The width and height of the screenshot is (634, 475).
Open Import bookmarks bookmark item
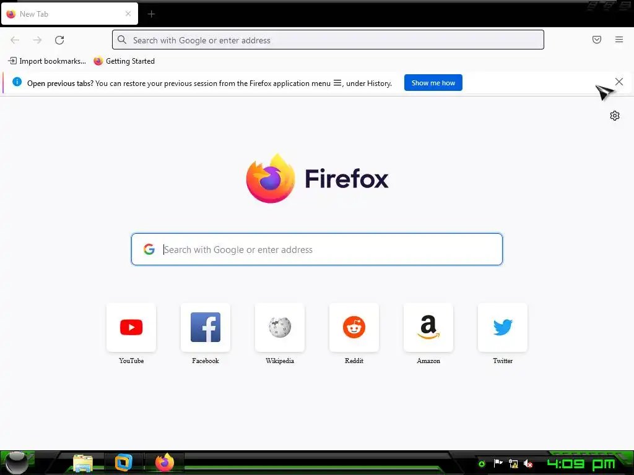click(x=47, y=61)
